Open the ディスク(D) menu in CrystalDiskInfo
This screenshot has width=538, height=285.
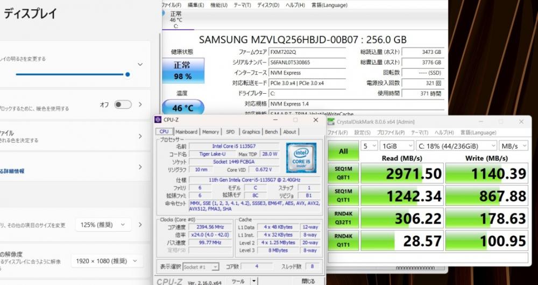click(268, 5)
